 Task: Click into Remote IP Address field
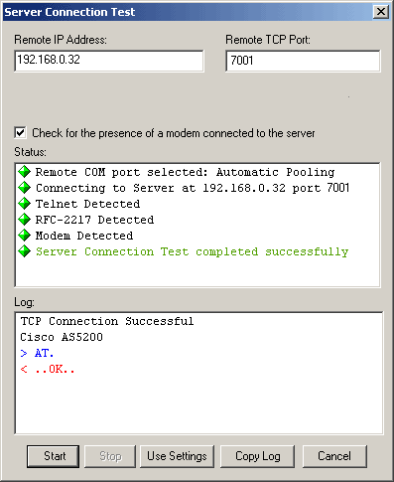(109, 61)
